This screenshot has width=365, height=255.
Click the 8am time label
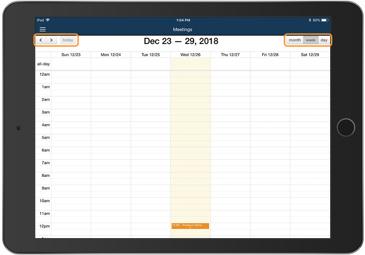[46, 176]
